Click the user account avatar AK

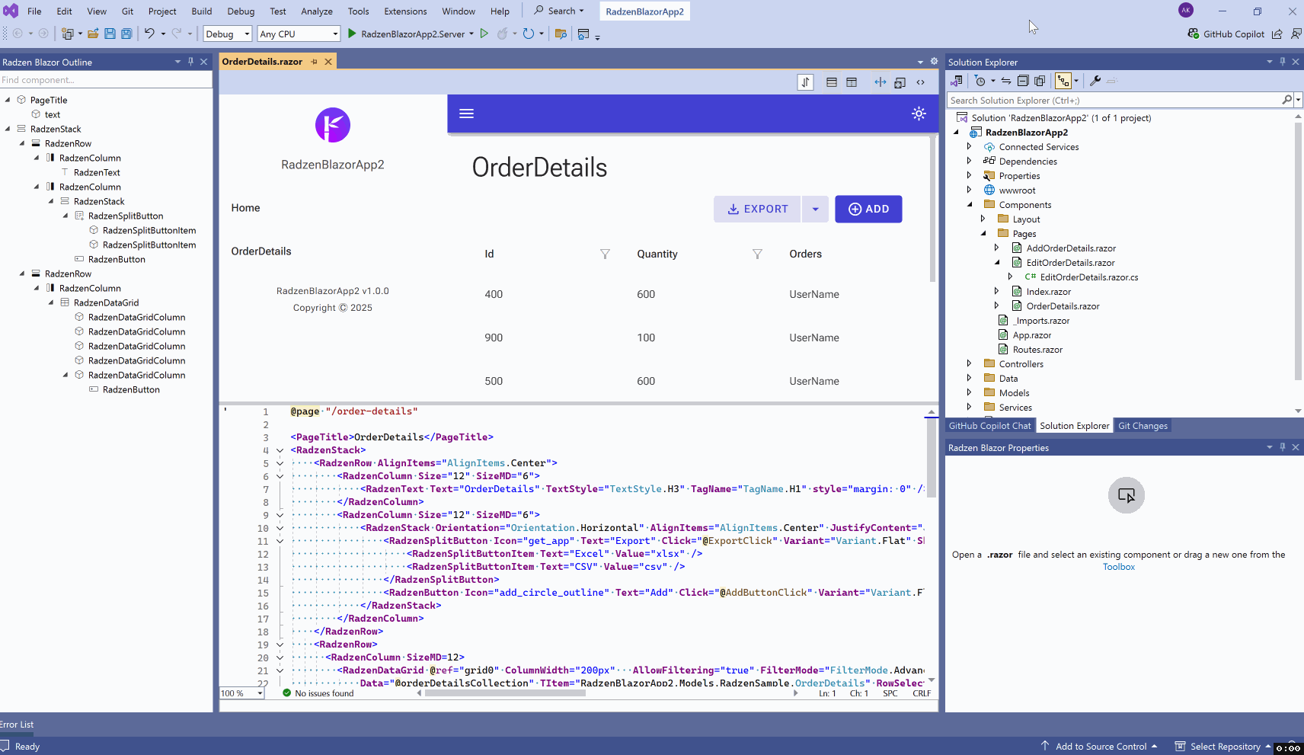point(1185,10)
